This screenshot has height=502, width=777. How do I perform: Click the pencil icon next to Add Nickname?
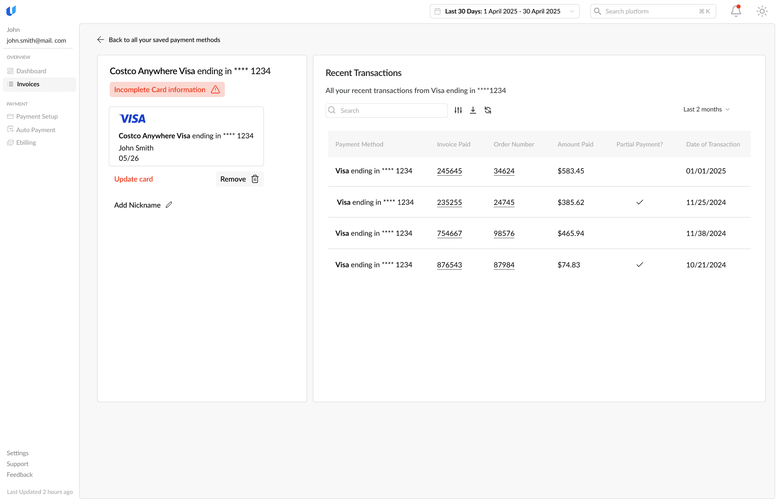pyautogui.click(x=169, y=205)
